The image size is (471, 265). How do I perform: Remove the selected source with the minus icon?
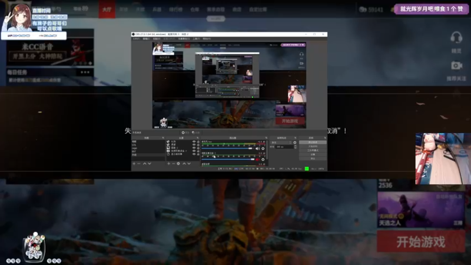173,164
